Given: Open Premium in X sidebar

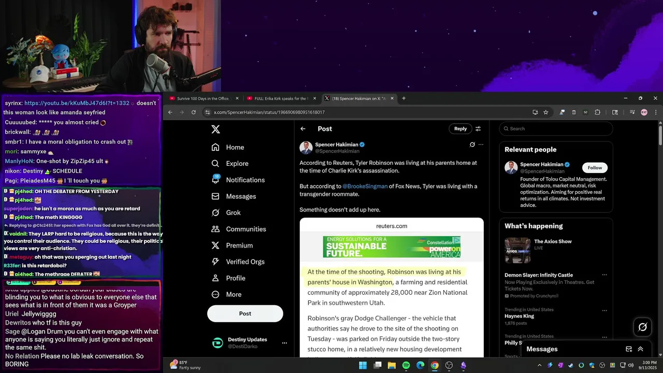Looking at the screenshot, I should coord(232,246).
